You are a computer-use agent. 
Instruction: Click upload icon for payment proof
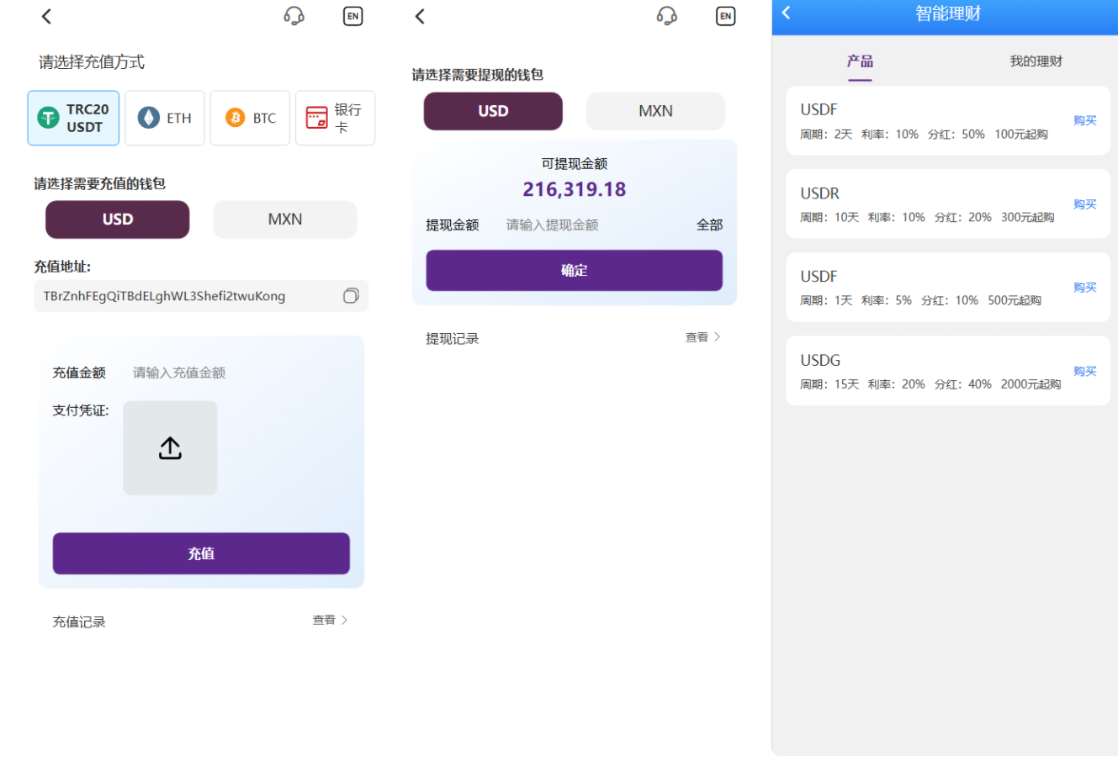coord(170,448)
